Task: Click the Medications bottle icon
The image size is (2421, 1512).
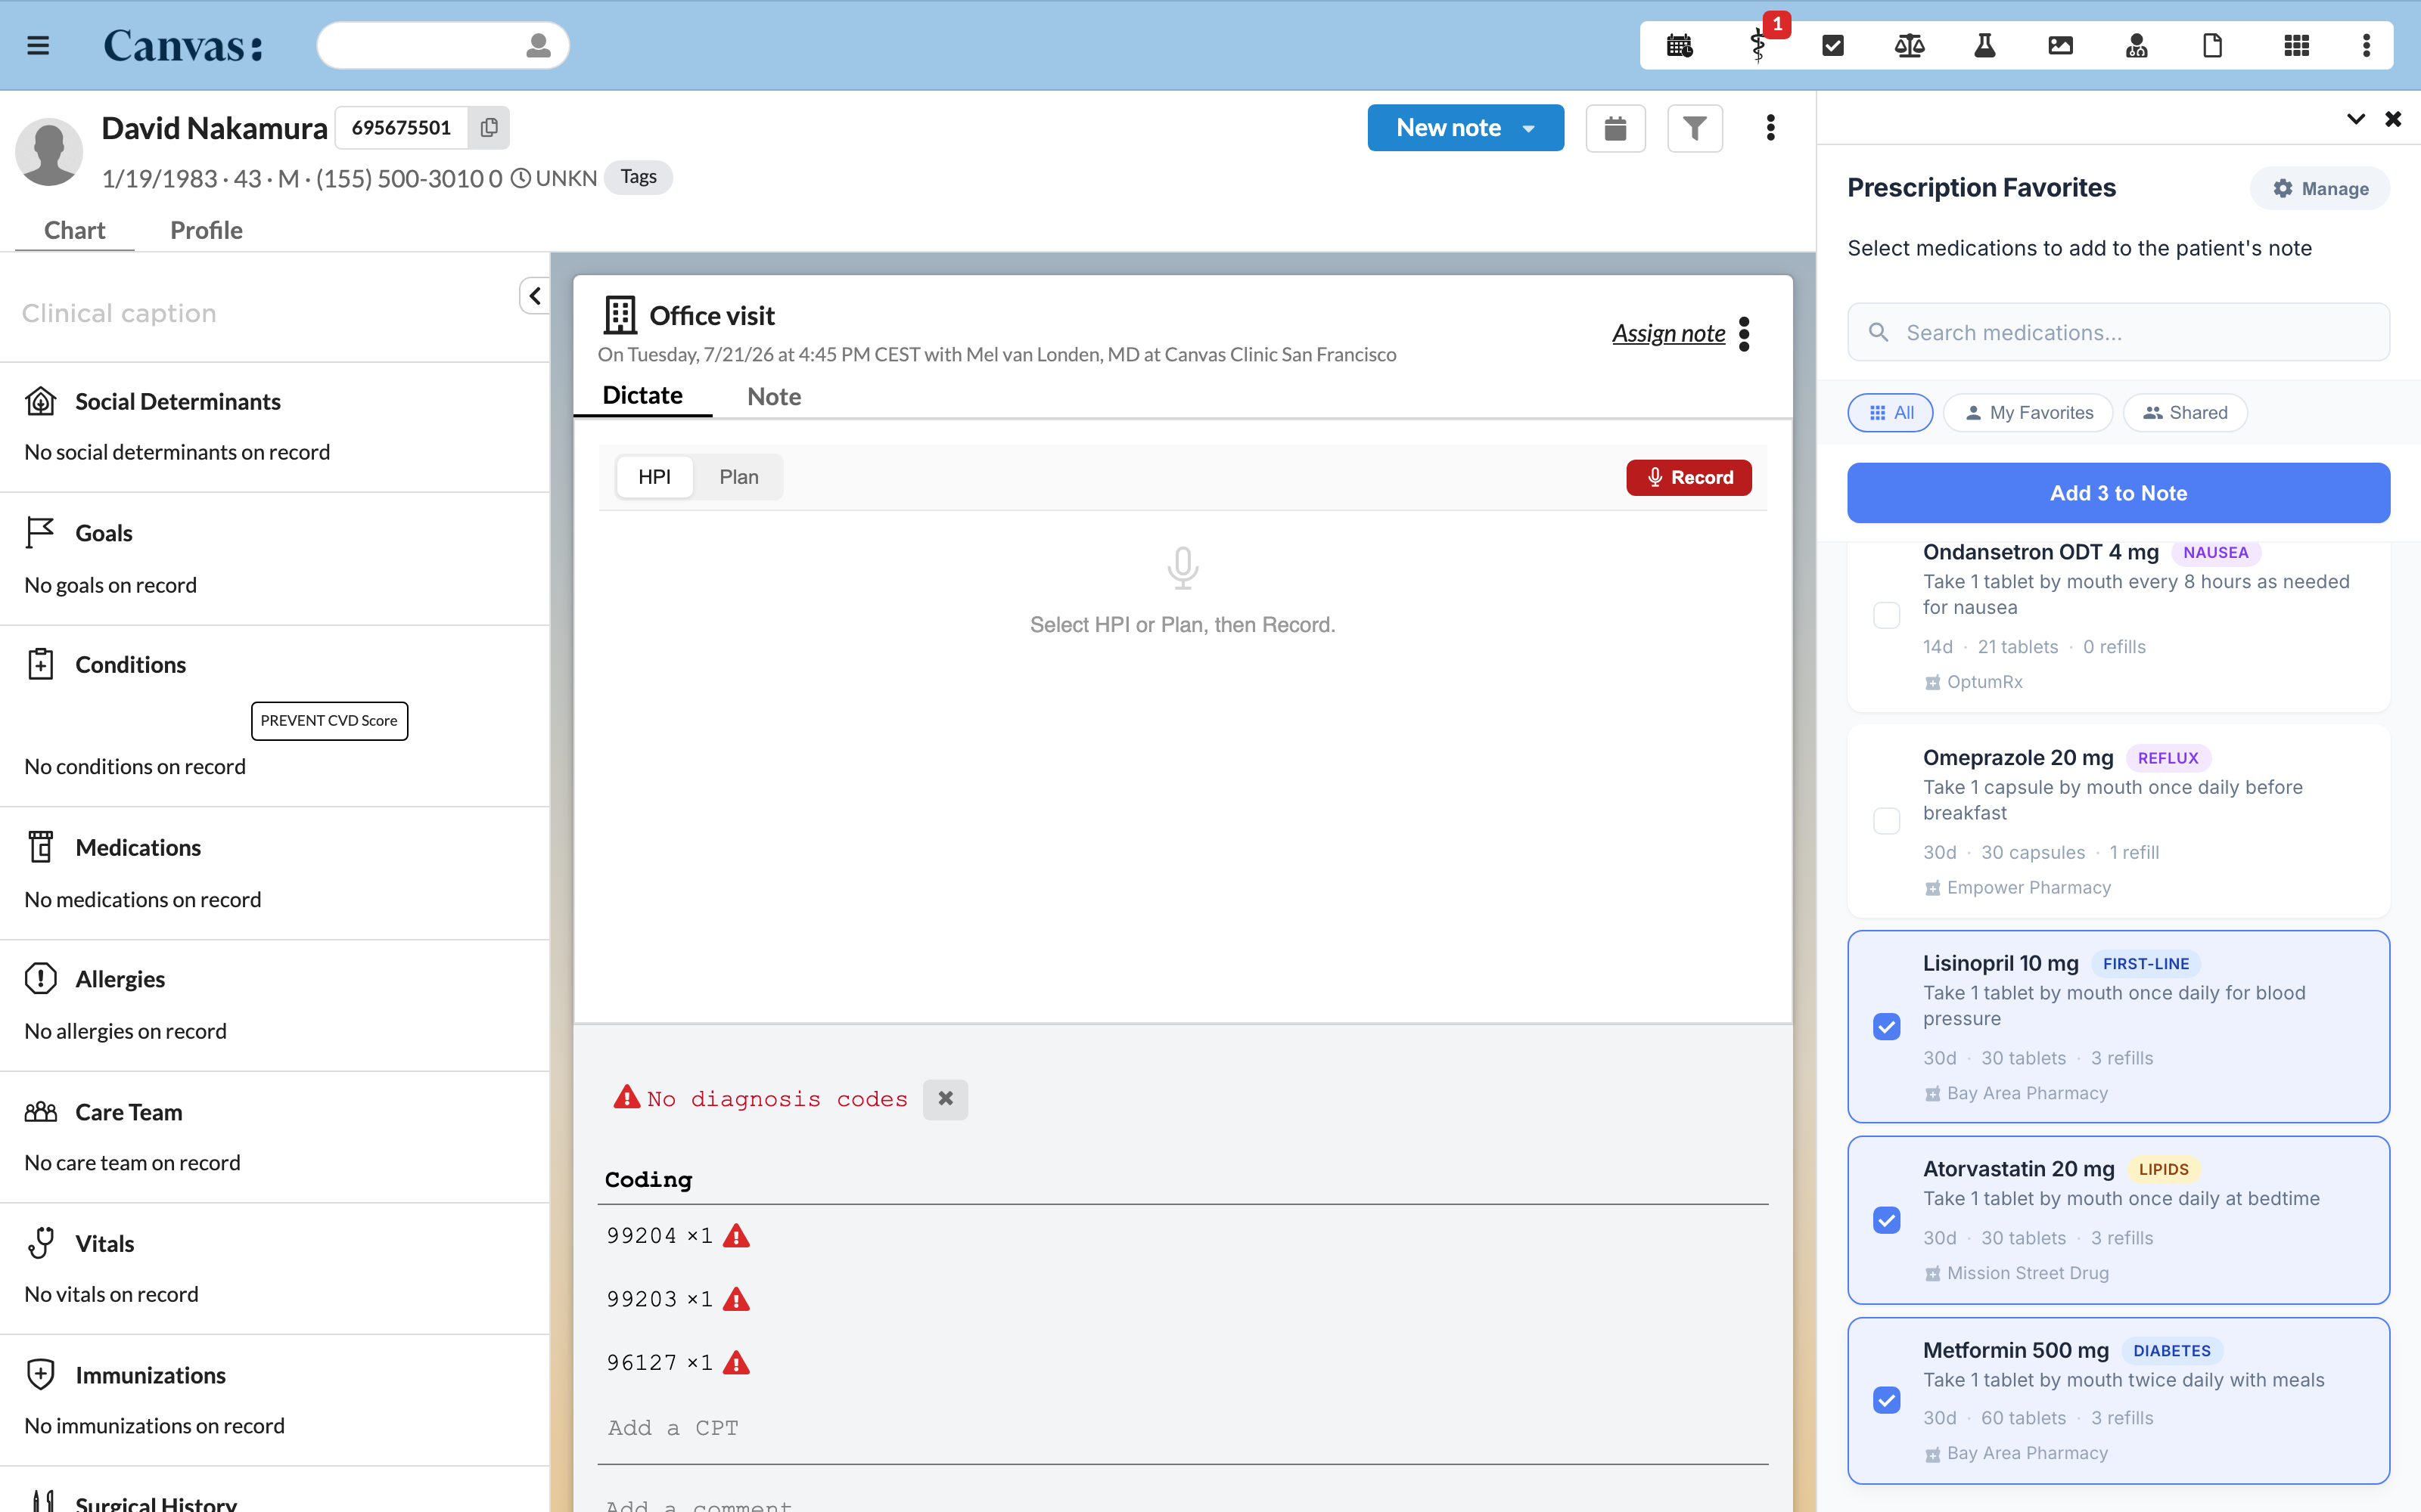Action: [40, 847]
